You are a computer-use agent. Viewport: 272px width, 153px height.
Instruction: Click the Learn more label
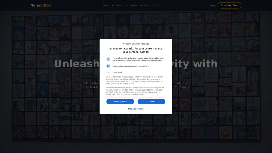click(117, 72)
